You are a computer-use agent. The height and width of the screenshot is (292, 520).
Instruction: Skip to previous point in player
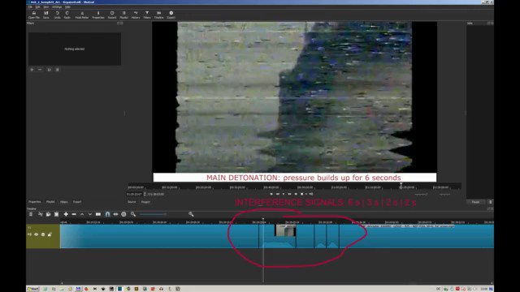pyautogui.click(x=271, y=194)
